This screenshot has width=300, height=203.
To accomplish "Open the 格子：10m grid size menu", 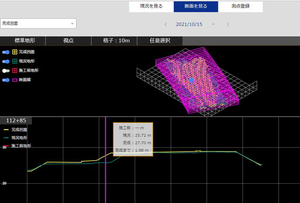I will coord(114,41).
